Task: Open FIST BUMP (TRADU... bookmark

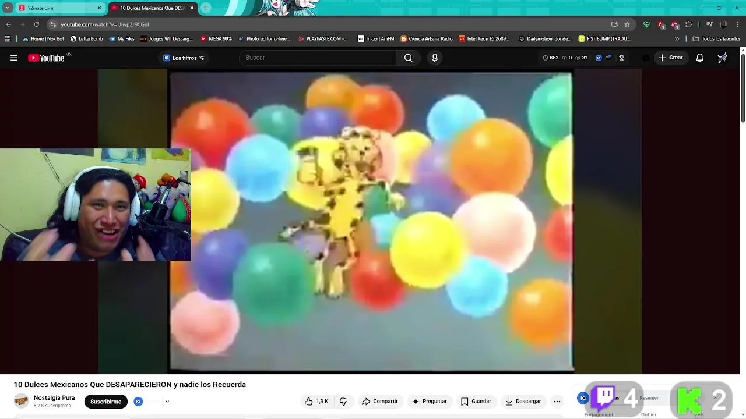Action: [x=604, y=39]
